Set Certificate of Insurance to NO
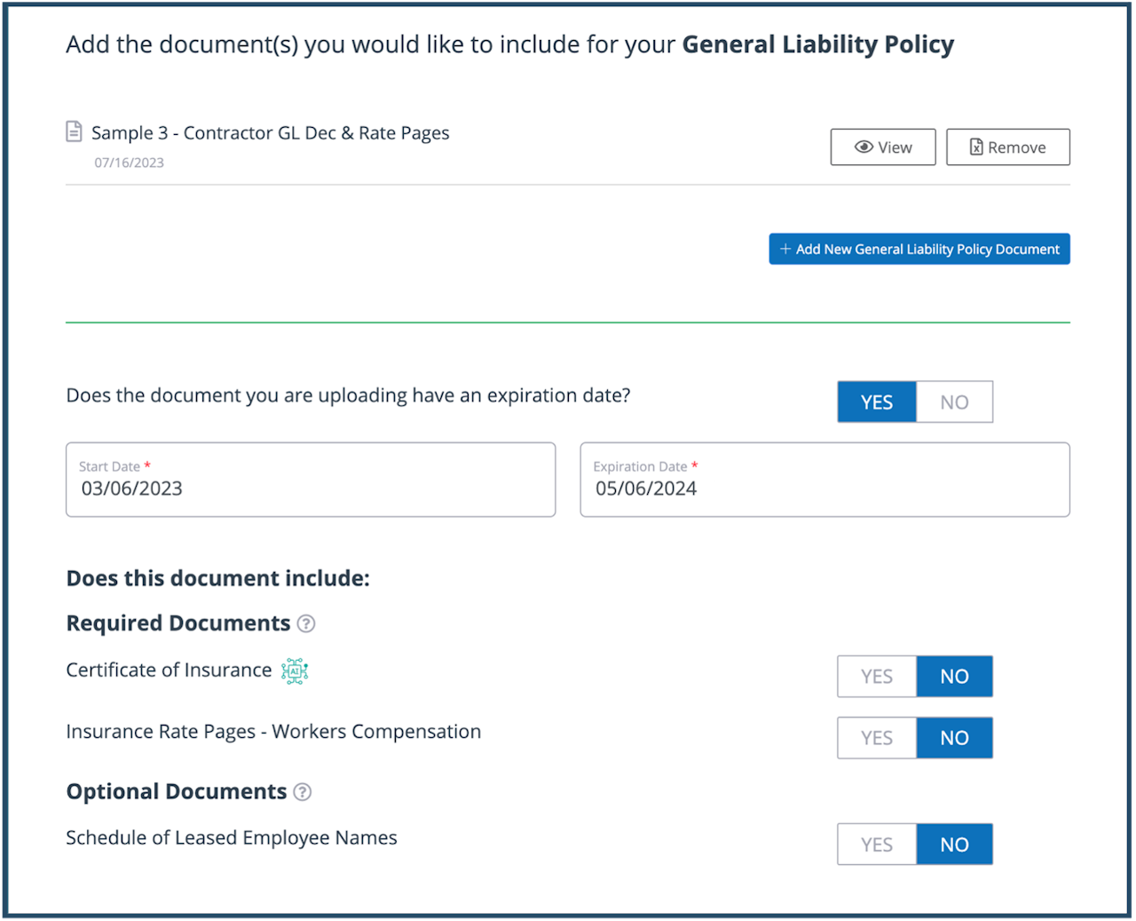 [x=954, y=677]
